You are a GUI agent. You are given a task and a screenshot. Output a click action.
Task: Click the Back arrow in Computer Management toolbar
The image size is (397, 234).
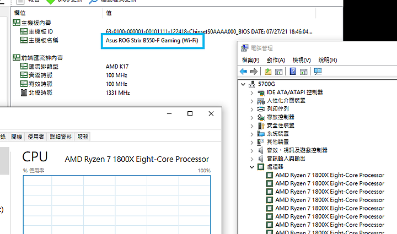pos(243,72)
